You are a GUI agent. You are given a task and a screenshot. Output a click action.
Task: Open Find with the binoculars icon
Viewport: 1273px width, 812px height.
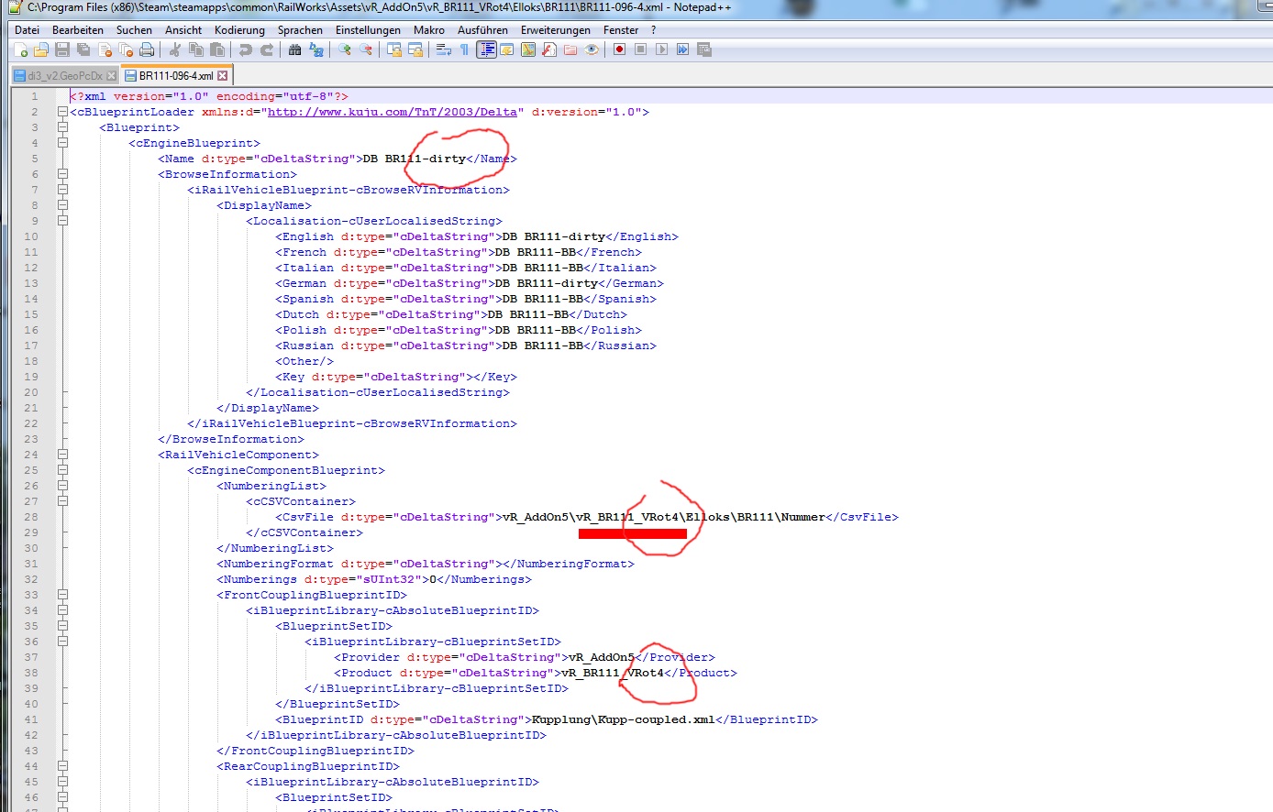click(x=294, y=49)
